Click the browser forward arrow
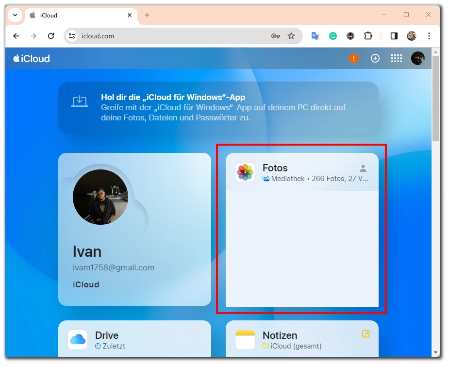Image resolution: width=449 pixels, height=366 pixels. (x=33, y=36)
